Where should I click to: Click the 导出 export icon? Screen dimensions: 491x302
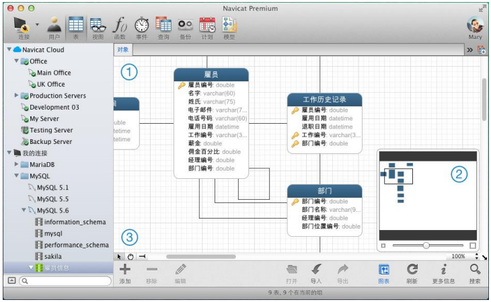[x=343, y=269]
